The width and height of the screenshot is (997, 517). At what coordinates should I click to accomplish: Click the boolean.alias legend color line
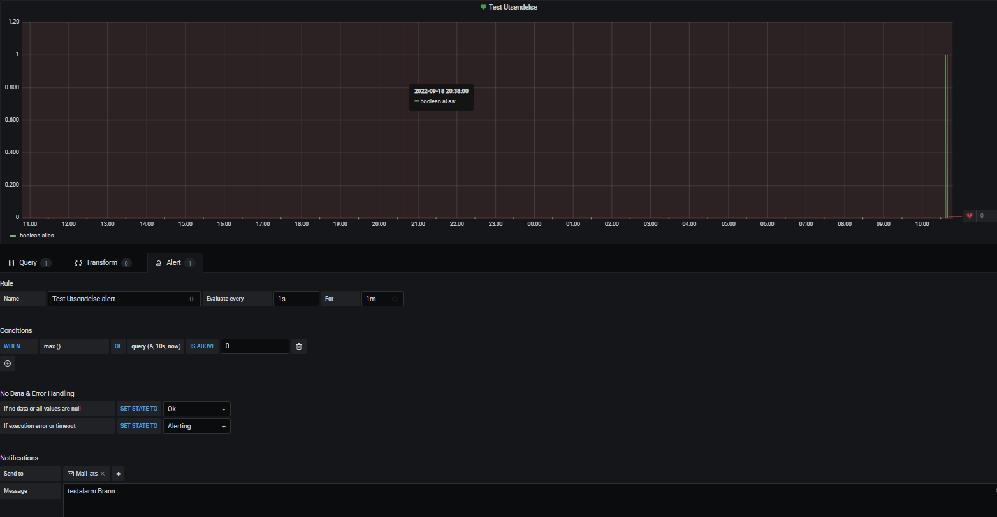13,236
